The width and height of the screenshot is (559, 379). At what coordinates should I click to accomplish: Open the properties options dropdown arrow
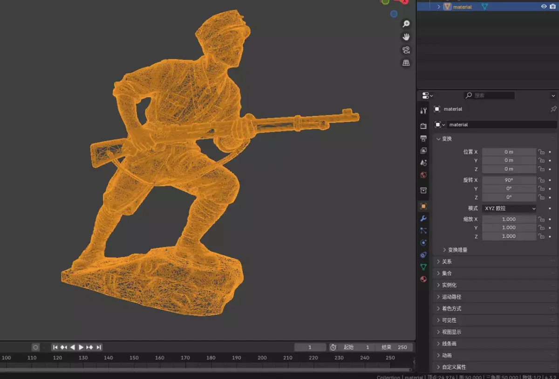553,95
